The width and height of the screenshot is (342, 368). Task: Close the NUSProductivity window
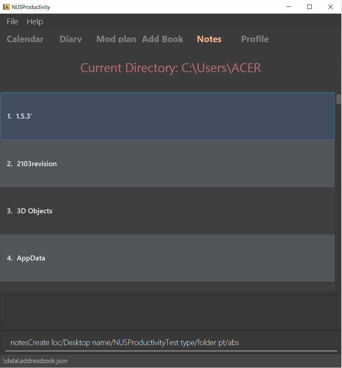330,7
